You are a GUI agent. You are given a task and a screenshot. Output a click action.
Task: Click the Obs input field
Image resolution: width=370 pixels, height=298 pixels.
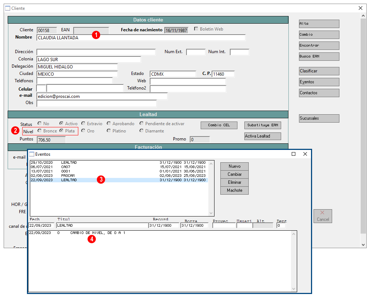pyautogui.click(x=97, y=103)
